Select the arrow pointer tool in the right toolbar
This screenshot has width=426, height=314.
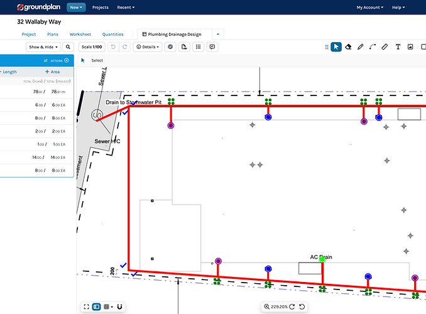click(x=336, y=47)
